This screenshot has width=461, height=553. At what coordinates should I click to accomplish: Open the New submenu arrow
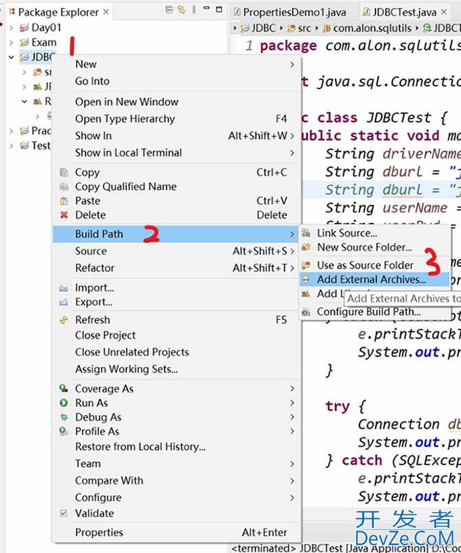pyautogui.click(x=292, y=65)
